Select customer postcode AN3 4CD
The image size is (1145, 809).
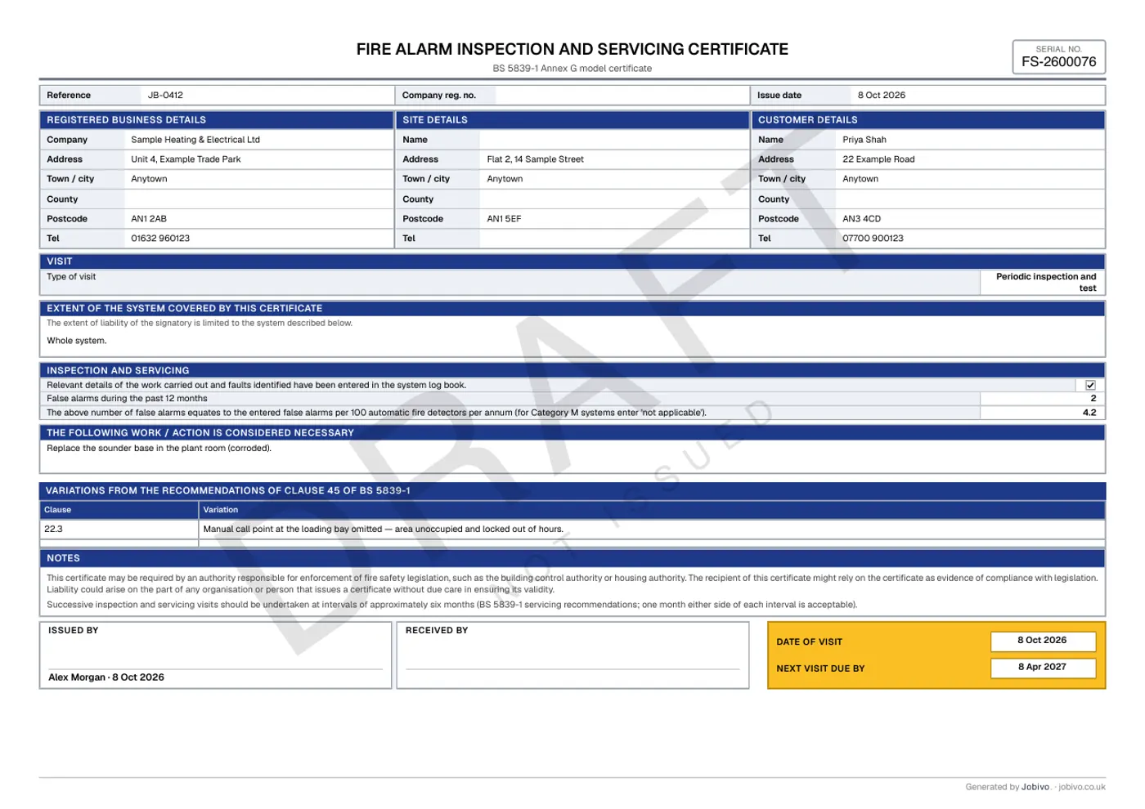(x=861, y=219)
